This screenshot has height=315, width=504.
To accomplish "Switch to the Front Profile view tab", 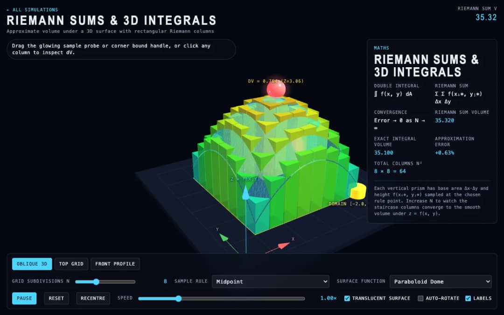I will (115, 264).
